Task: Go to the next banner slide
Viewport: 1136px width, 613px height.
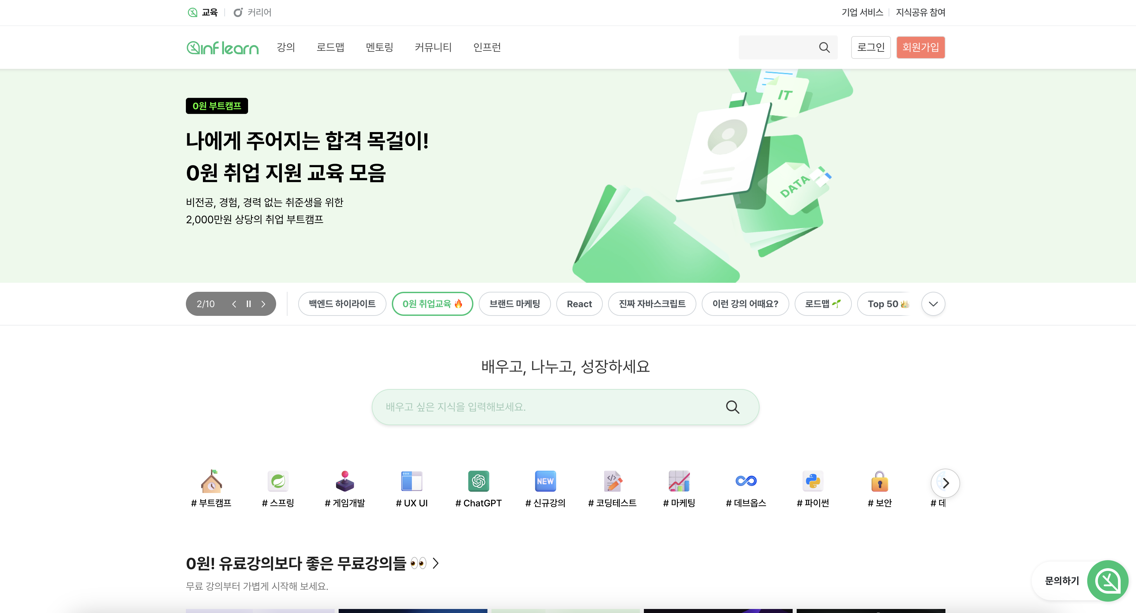Action: [263, 304]
